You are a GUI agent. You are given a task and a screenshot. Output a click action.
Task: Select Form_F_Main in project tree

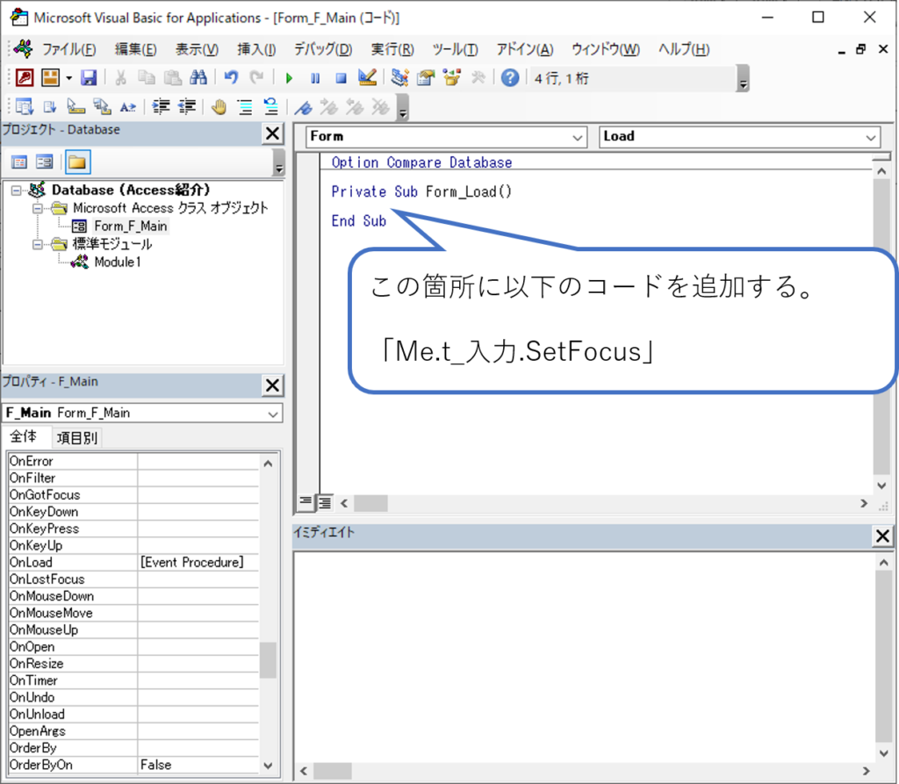131,226
